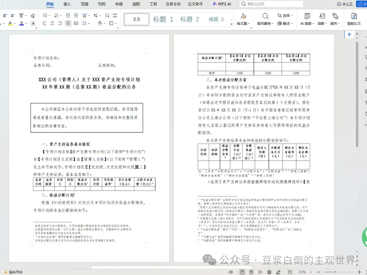
Task: Apply numbered list icon
Action: click(56, 15)
